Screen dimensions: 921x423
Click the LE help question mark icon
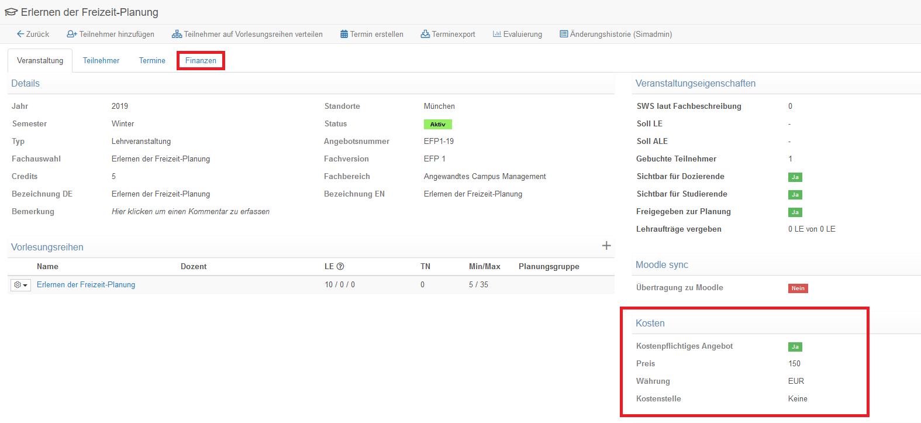pyautogui.click(x=340, y=266)
